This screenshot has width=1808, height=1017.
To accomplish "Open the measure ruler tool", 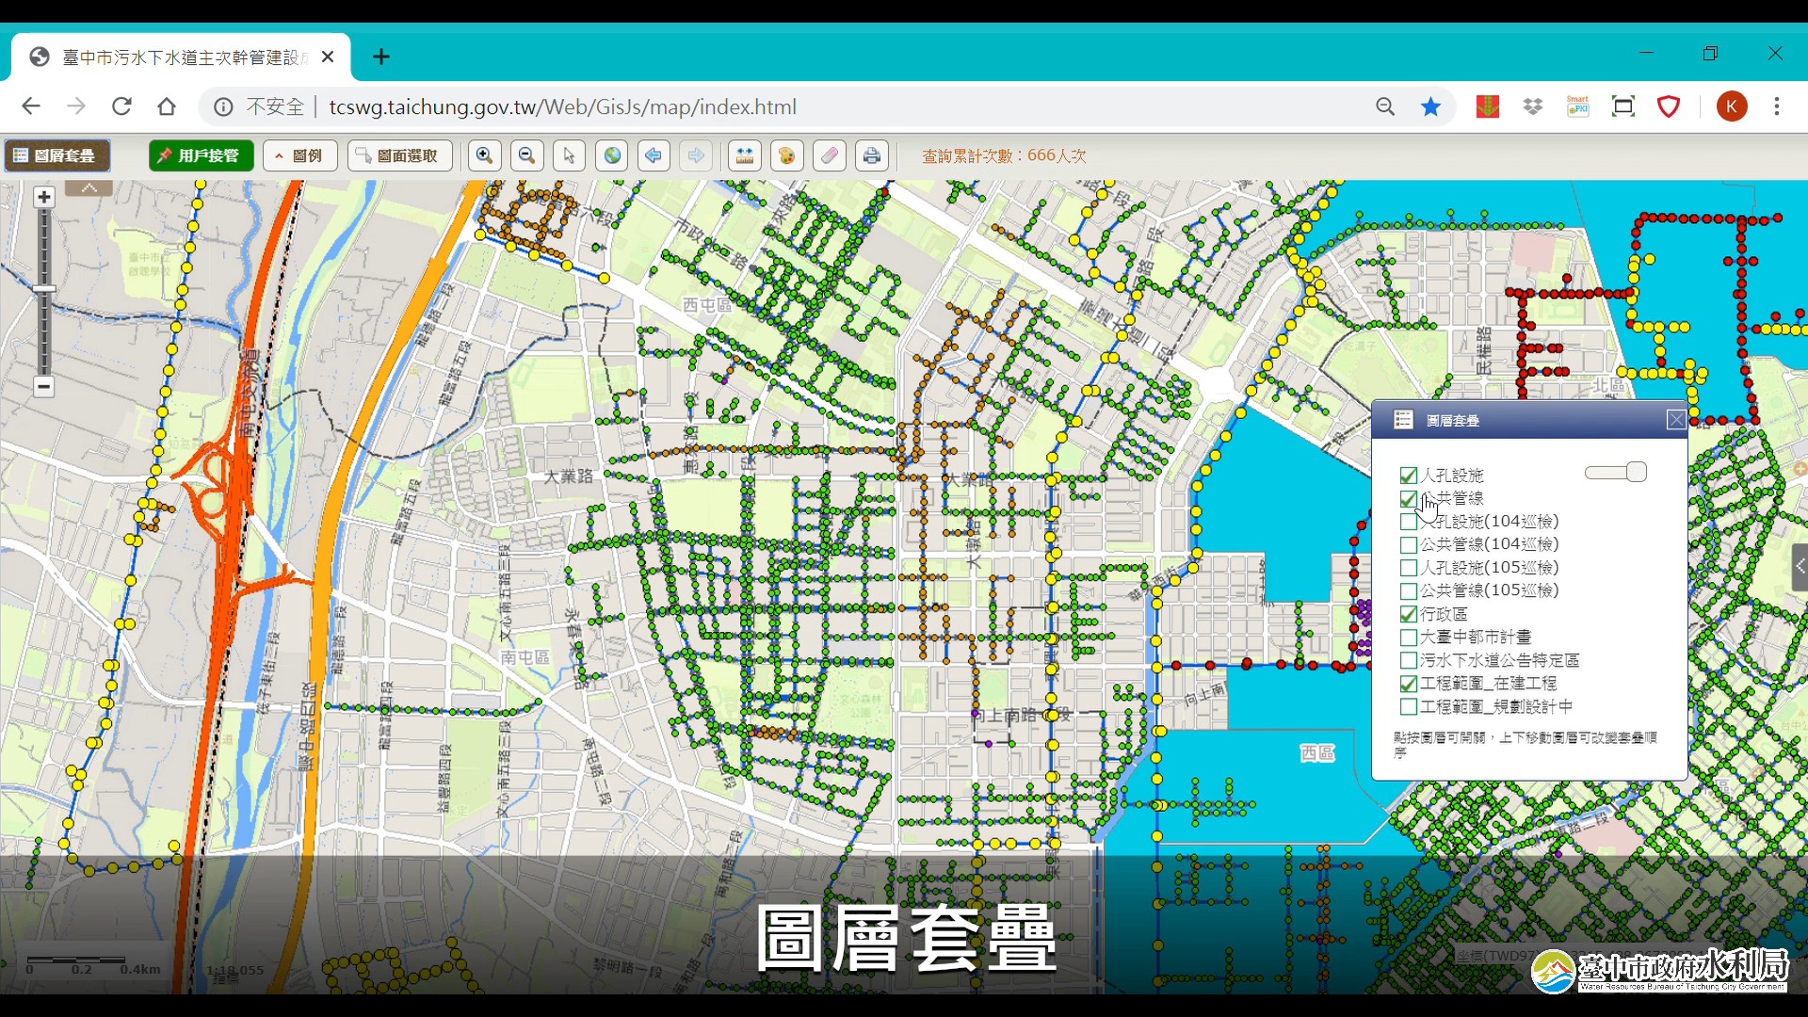I will 745,155.
